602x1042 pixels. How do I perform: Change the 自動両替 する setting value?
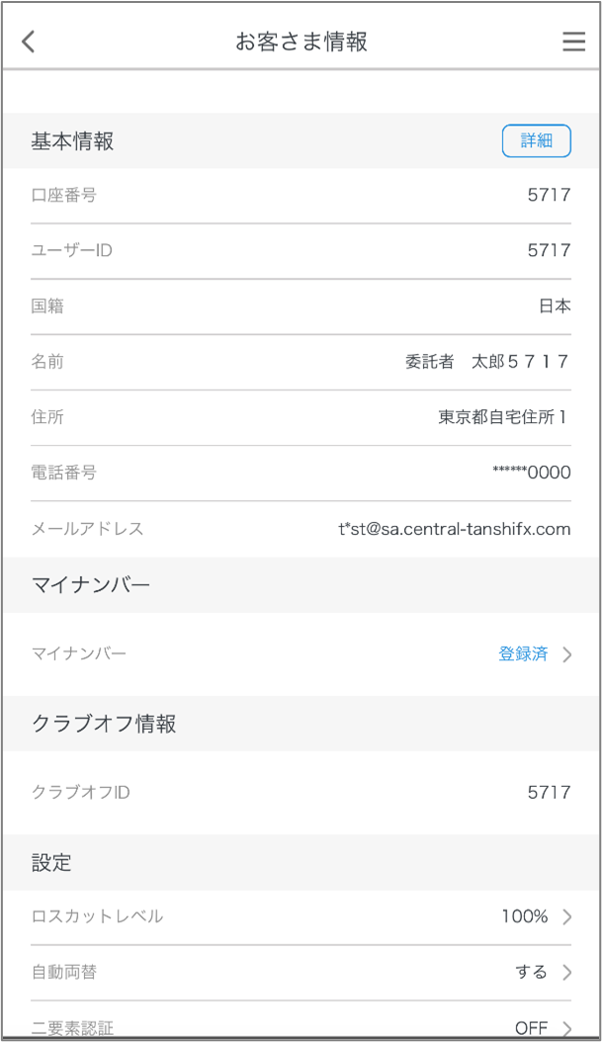[531, 972]
